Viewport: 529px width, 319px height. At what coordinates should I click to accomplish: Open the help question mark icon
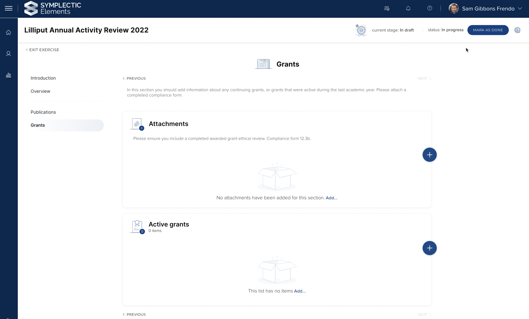coord(430,8)
